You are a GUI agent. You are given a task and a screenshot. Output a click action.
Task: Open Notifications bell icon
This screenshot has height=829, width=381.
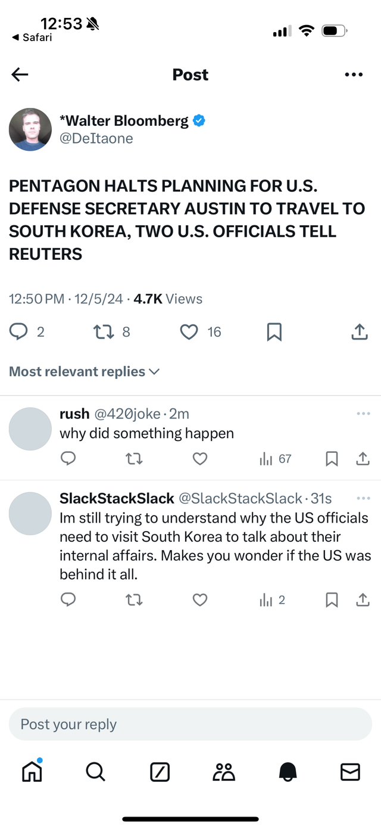(288, 771)
